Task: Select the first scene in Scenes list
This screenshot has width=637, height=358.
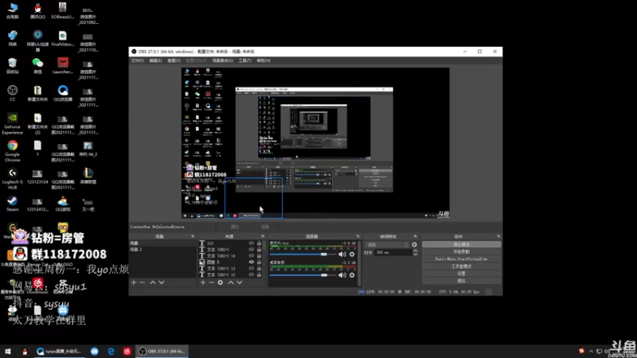Action: click(162, 243)
